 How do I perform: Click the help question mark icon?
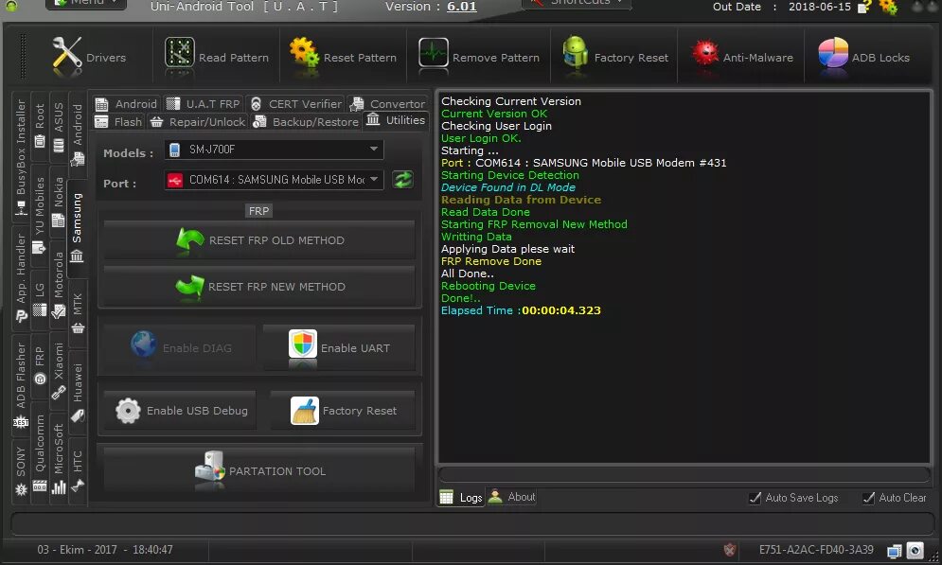tap(864, 8)
